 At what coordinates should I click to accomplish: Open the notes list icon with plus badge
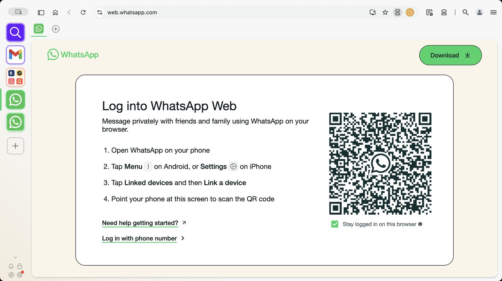coord(430,13)
